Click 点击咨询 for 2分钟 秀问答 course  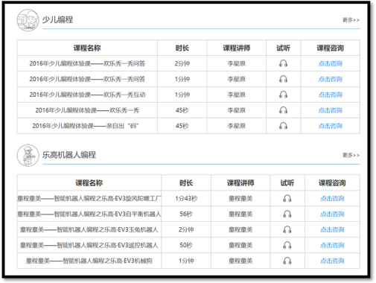pyautogui.click(x=331, y=63)
